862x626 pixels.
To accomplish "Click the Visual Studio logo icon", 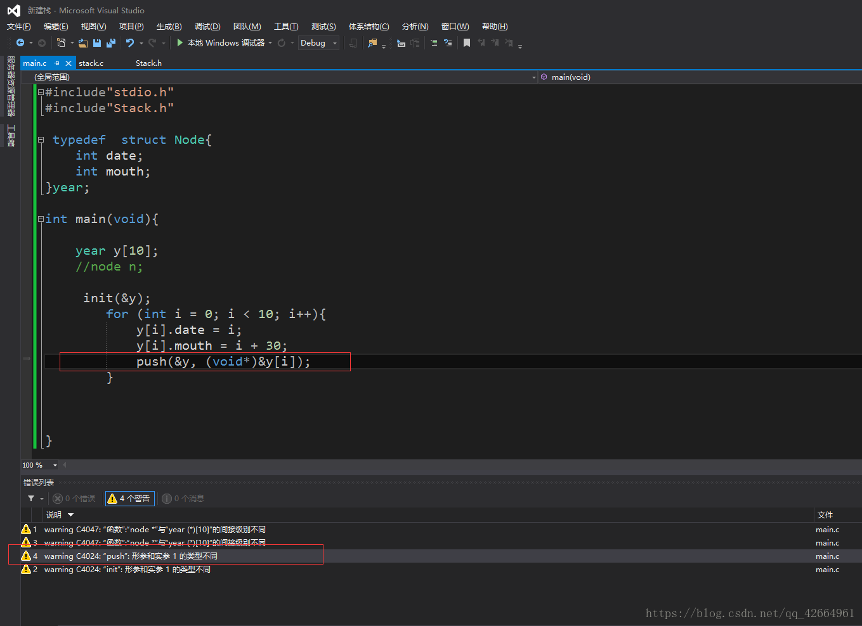I will [13, 10].
